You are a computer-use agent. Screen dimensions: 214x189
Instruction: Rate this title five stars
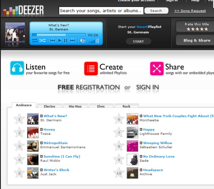coord(206,29)
